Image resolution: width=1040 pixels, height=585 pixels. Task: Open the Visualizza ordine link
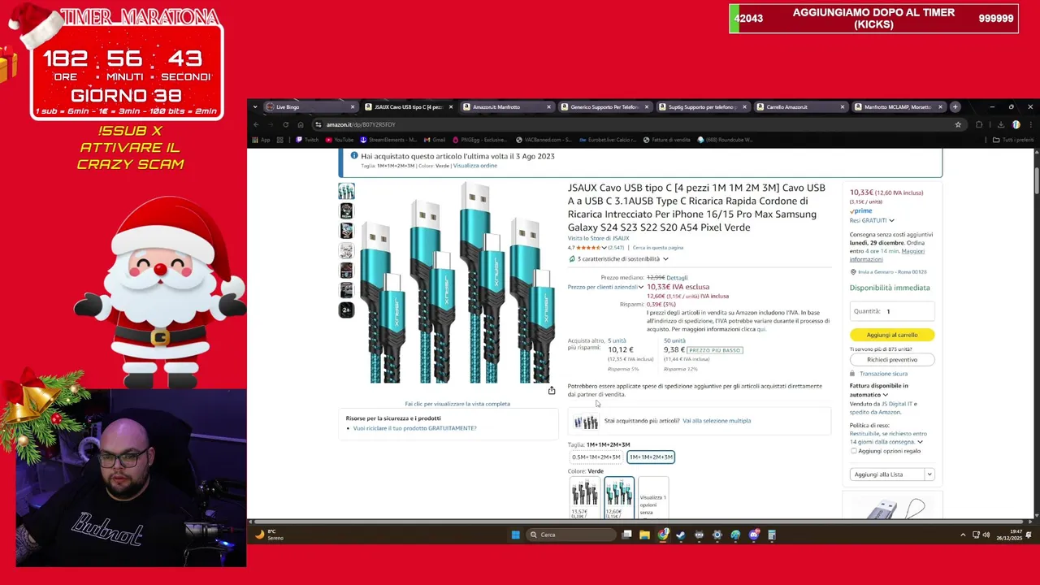pyautogui.click(x=475, y=166)
